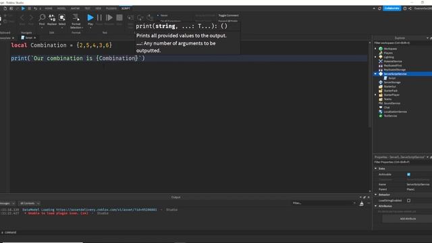
Task: Select the Script item under ServerScriptService
Action: pos(391,78)
